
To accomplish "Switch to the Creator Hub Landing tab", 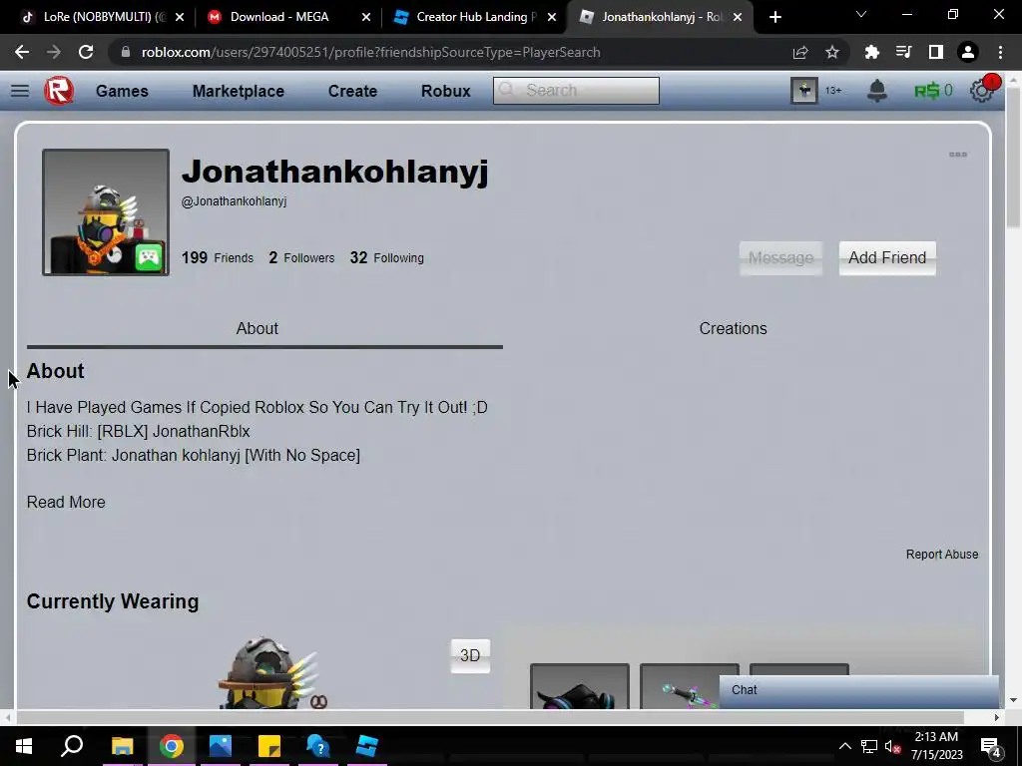I will pyautogui.click(x=476, y=17).
